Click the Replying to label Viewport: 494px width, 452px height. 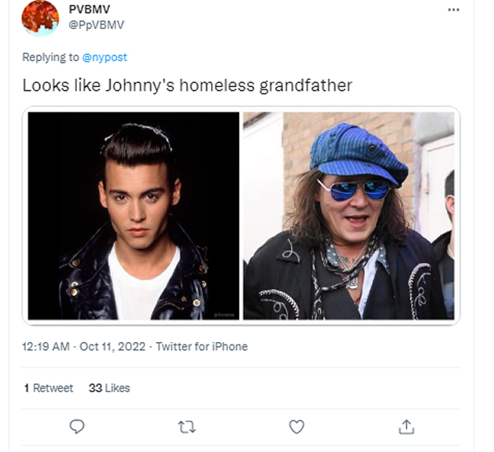(x=50, y=57)
